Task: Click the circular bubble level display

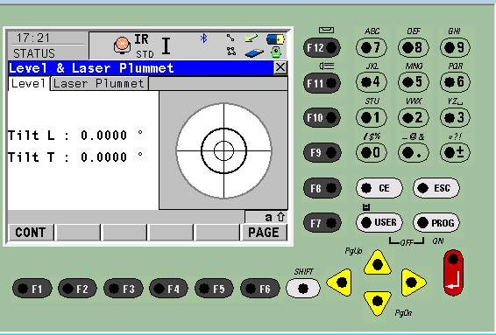Action: (223, 150)
